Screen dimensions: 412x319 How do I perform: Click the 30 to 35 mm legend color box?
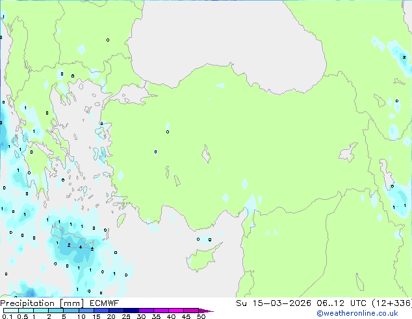coord(146,311)
